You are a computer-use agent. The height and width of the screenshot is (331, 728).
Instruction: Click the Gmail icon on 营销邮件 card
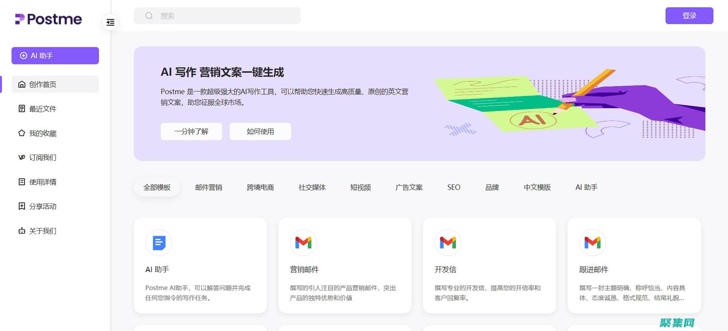303,242
